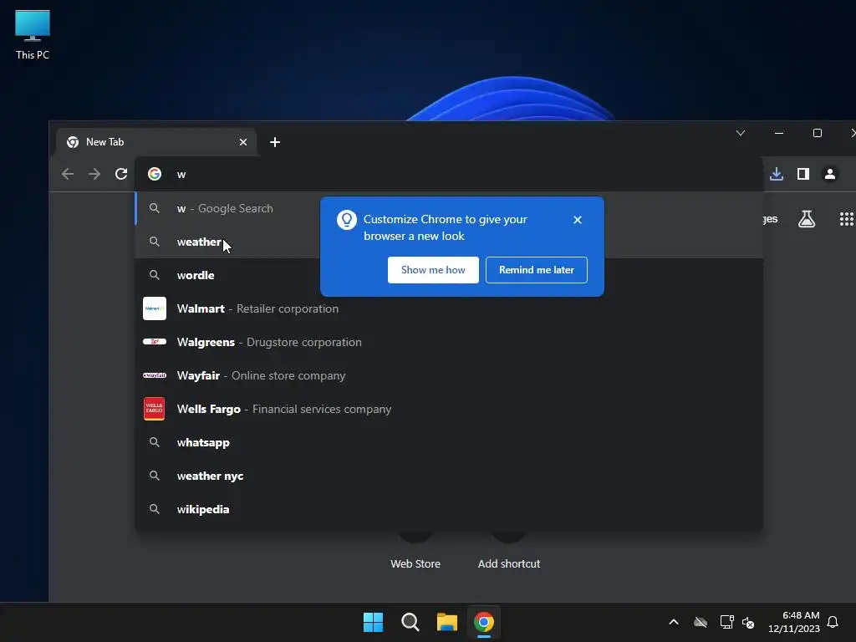Click the magnifier icon beside wikipedia

tap(155, 509)
